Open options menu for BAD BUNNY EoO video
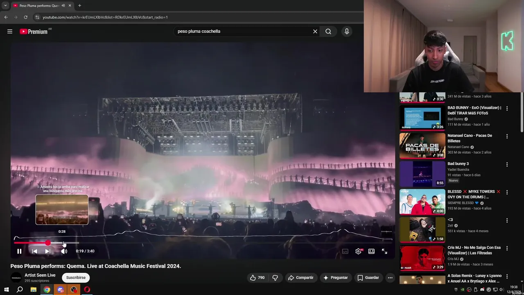The width and height of the screenshot is (524, 295). click(x=507, y=109)
